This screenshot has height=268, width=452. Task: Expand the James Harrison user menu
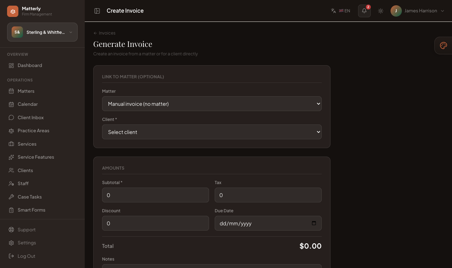tap(417, 11)
